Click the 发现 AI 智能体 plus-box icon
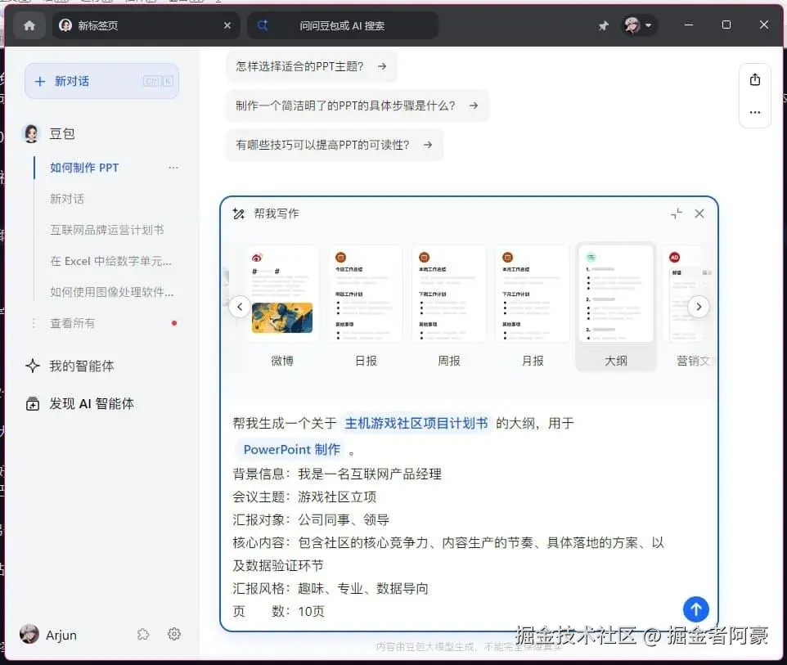 tap(33, 404)
